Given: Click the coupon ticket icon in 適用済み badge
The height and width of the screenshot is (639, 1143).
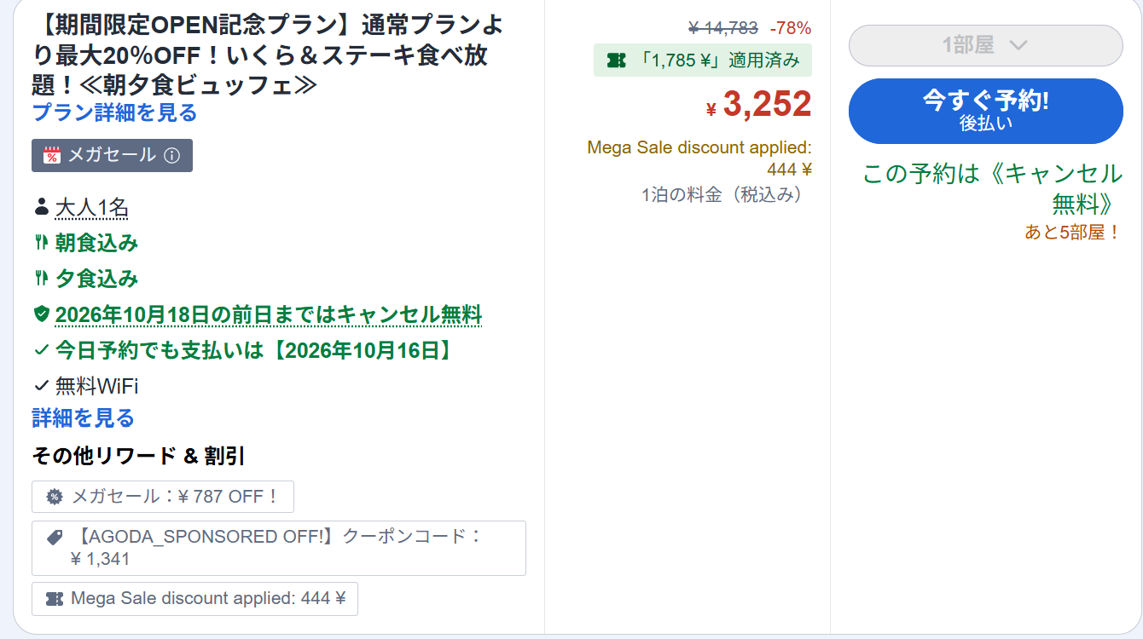Looking at the screenshot, I should pos(616,60).
